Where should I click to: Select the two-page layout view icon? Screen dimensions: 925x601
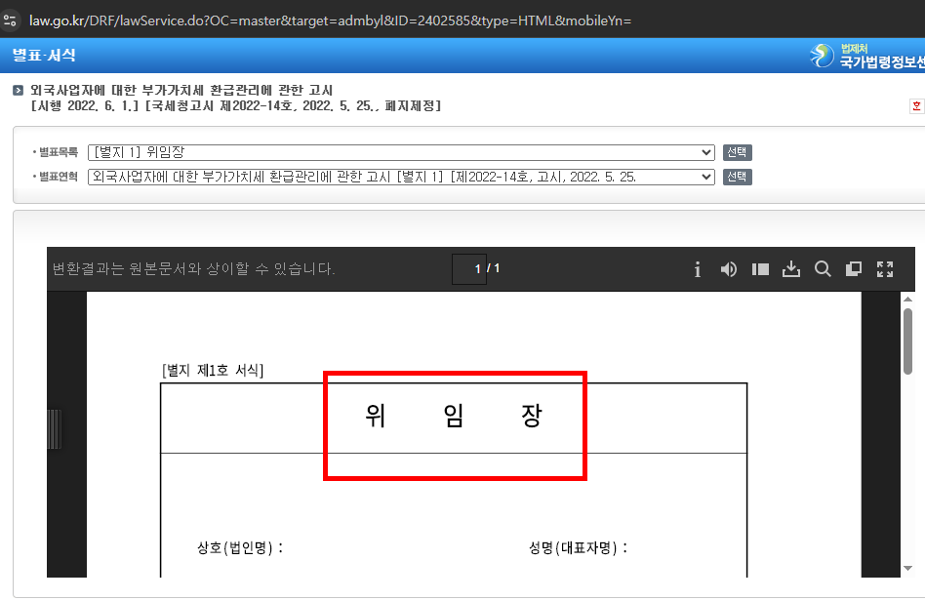[x=760, y=269]
